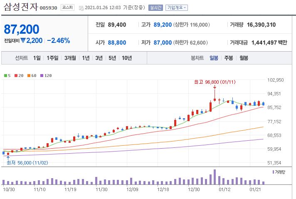Screen dimensions: 296x199
Task: Click the tallest volume bar near 01/12
Action: [x=215, y=177]
